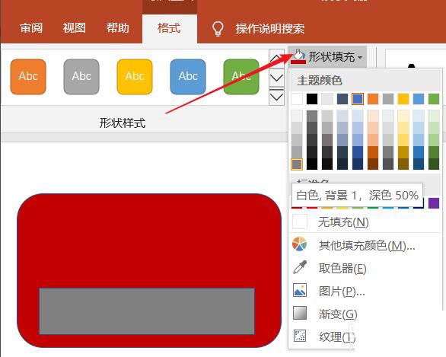
Task: Choose 无填充(N) no fill option
Action: pos(365,222)
